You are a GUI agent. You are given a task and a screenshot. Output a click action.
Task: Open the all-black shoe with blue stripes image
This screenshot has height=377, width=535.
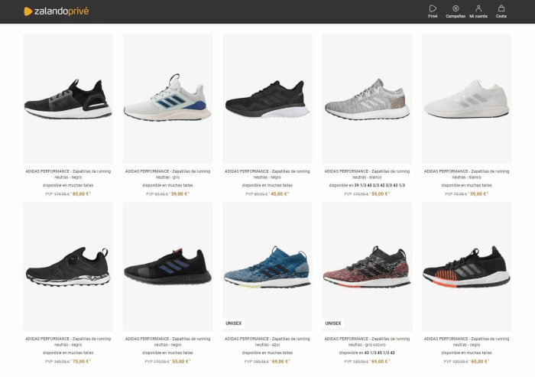(167, 267)
